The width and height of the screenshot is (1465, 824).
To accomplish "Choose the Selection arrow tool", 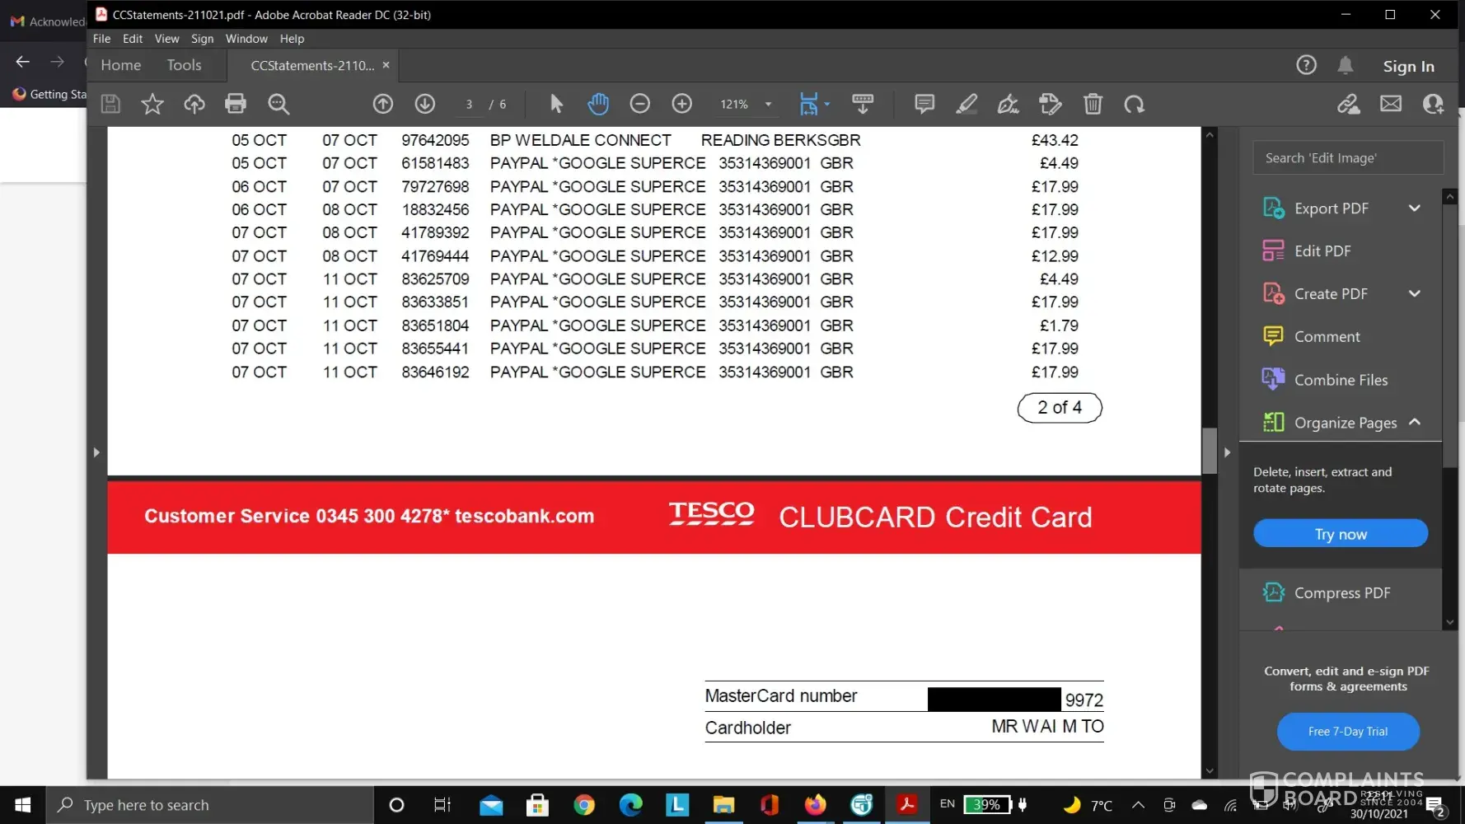I will tap(556, 104).
